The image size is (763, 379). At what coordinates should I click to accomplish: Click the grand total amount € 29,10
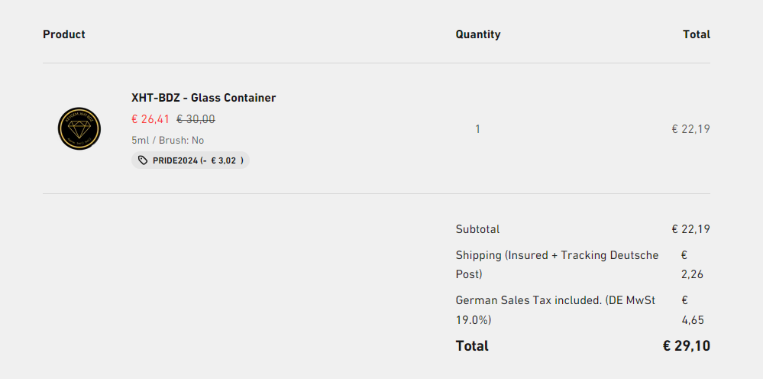tap(686, 346)
